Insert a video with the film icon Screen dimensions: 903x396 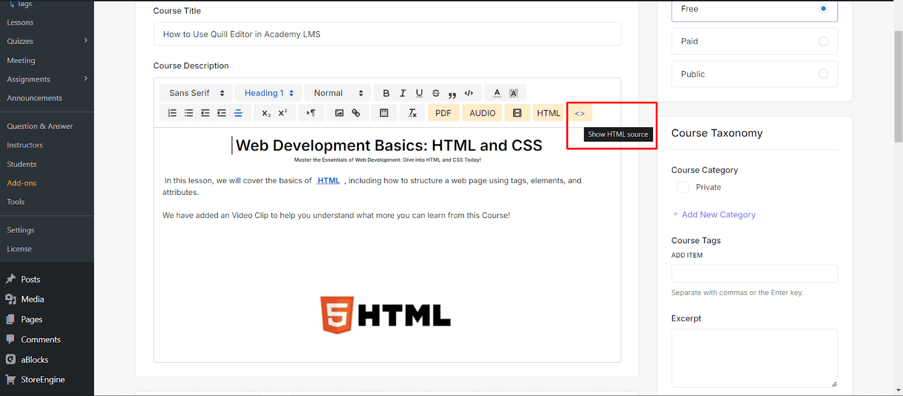517,113
